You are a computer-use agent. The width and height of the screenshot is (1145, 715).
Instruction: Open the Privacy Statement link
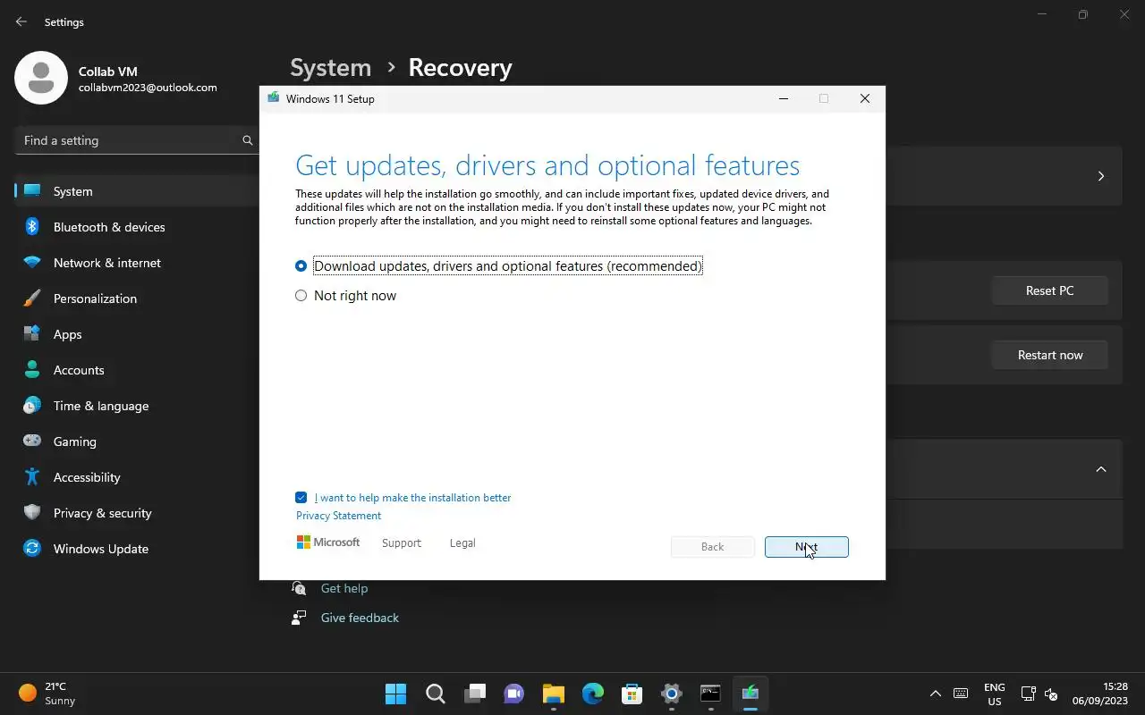(x=338, y=516)
